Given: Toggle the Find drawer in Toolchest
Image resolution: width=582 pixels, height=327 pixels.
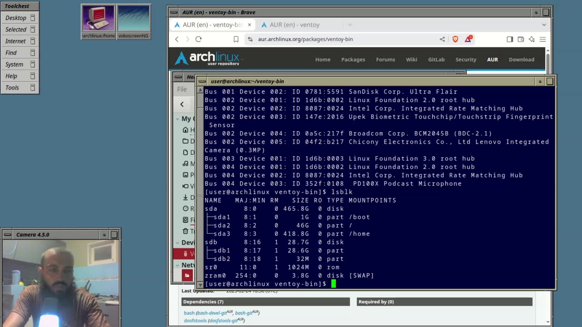Looking at the screenshot, I should [x=33, y=53].
